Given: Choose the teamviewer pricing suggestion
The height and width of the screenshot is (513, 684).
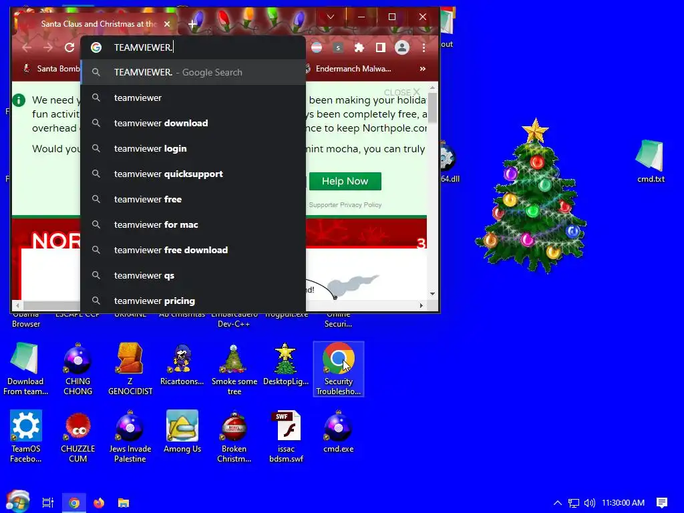Looking at the screenshot, I should (193, 301).
